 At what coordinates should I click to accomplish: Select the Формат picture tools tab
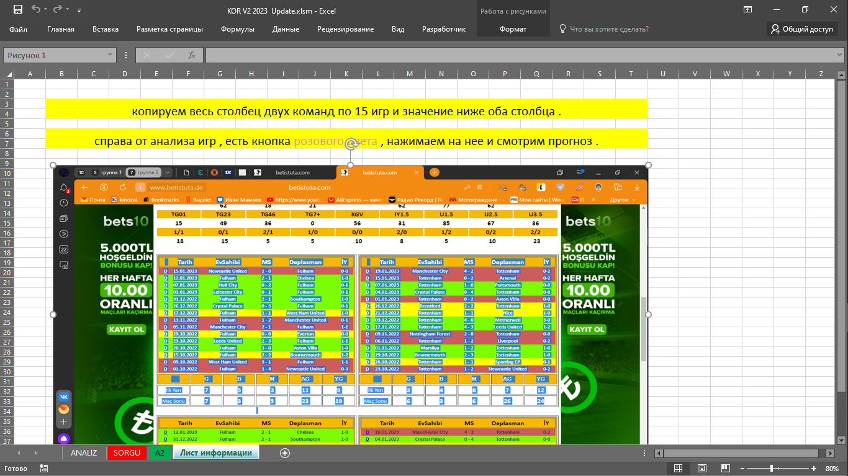(513, 29)
